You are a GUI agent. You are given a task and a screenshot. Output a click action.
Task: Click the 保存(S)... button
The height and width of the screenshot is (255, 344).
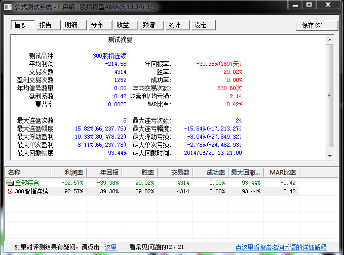pyautogui.click(x=317, y=25)
